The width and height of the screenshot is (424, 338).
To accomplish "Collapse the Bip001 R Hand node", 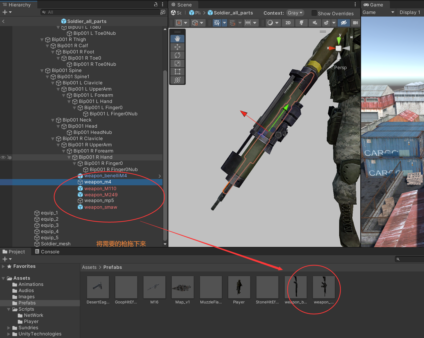I will pos(69,157).
